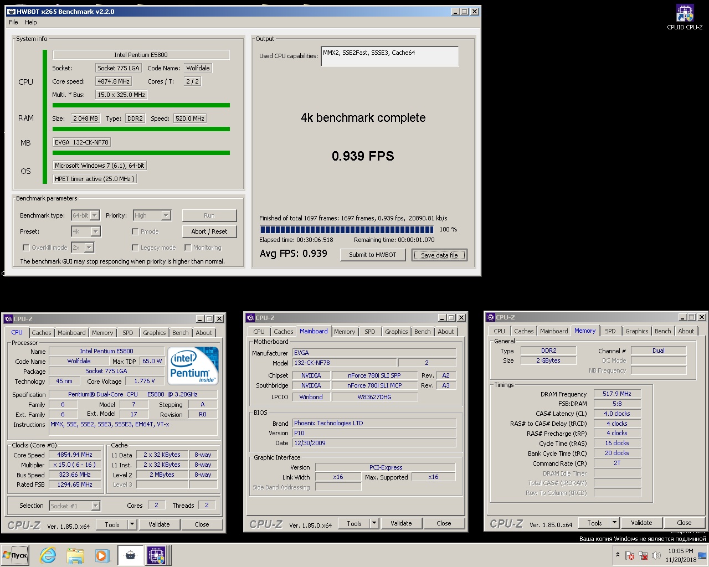
Task: Click the middle CPU-Z window title icon
Action: [250, 318]
